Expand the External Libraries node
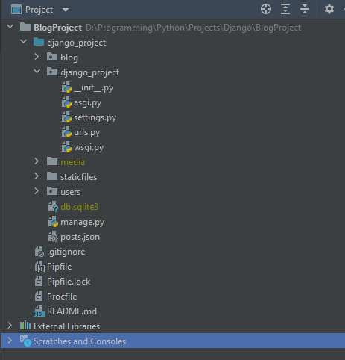The height and width of the screenshot is (360, 345). pyautogui.click(x=10, y=326)
